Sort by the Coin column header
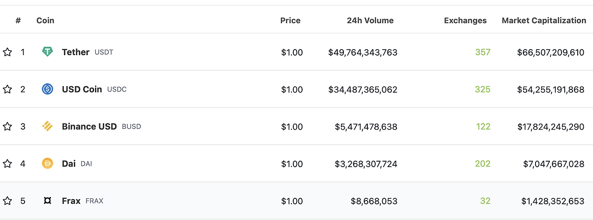The image size is (593, 220). click(x=45, y=20)
